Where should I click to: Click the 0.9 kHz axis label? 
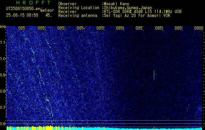point(3,75)
